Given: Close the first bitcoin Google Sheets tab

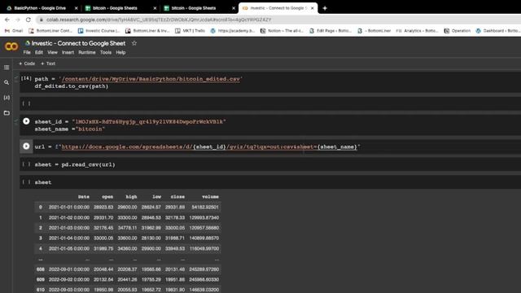Looking at the screenshot, I should (155, 8).
